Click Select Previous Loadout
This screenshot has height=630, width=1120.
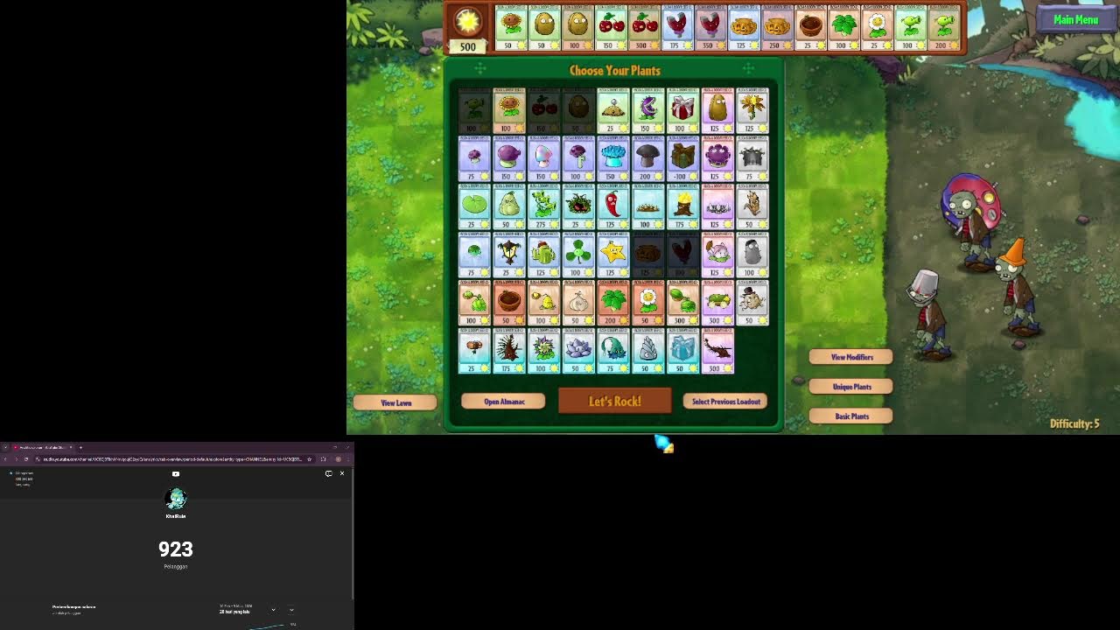(x=725, y=402)
